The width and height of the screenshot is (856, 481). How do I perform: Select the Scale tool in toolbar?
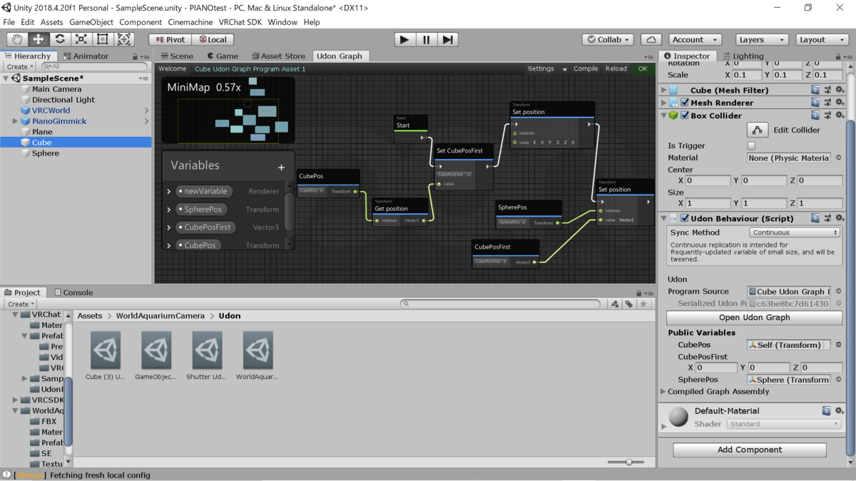point(81,40)
